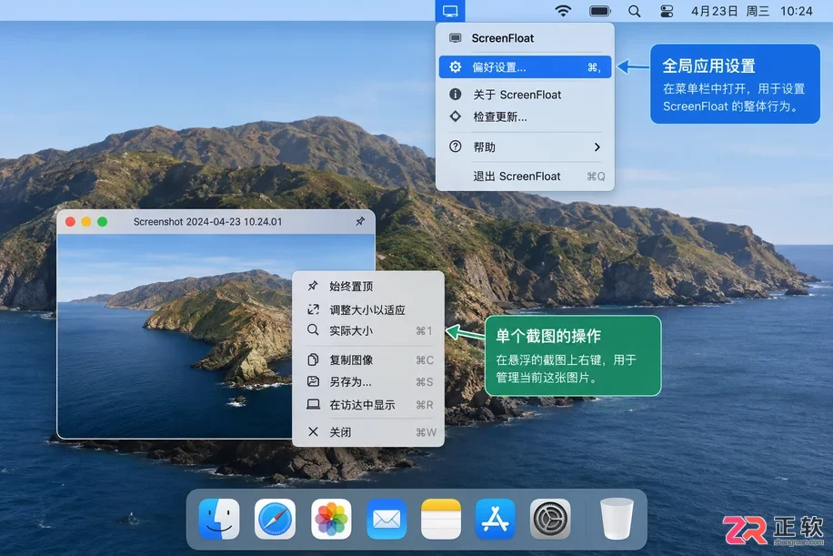Close the floating screenshot window
The height and width of the screenshot is (556, 833).
coord(70,222)
